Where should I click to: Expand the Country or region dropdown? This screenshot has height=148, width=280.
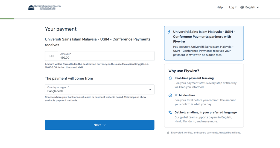(x=100, y=89)
